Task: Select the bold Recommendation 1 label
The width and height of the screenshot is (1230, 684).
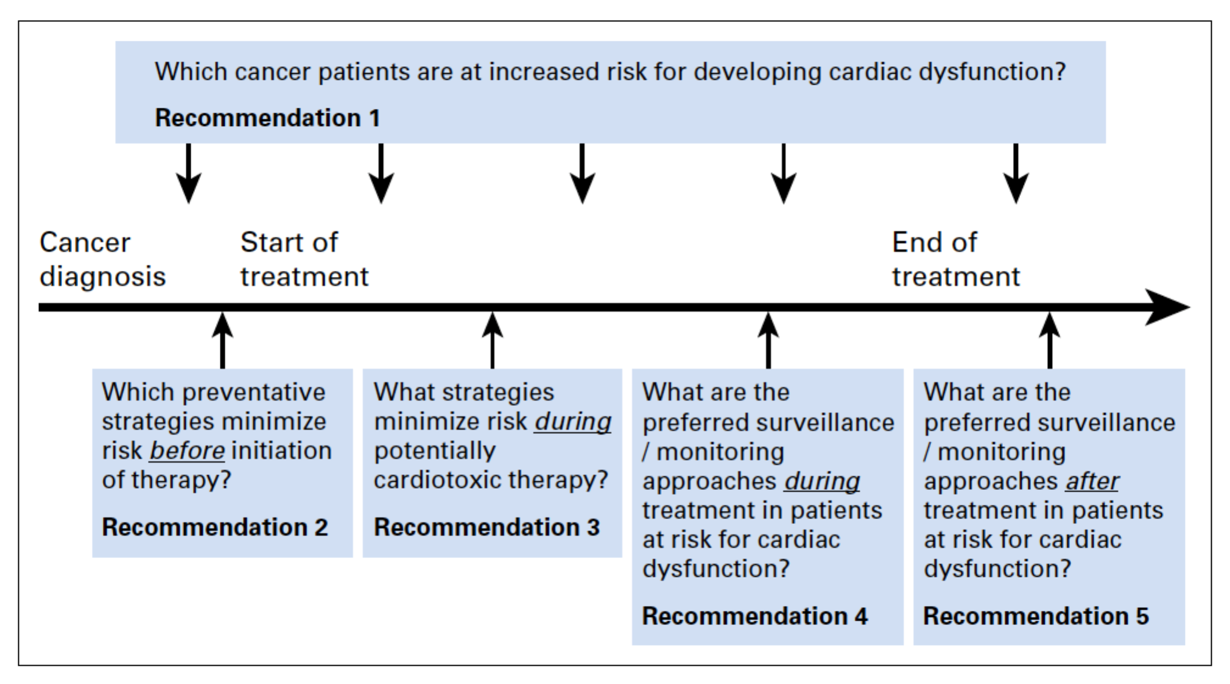Action: 267,118
